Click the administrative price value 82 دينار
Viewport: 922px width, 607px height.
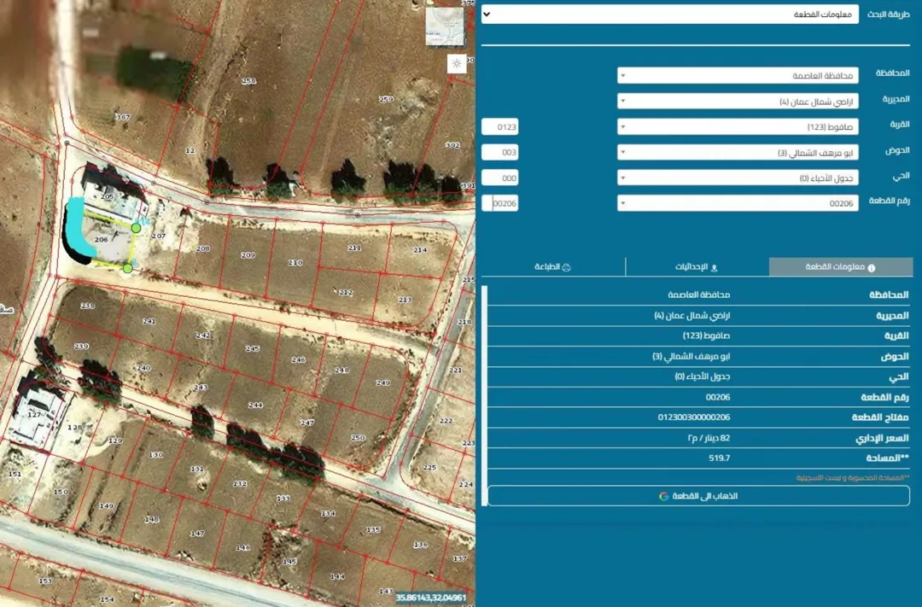point(709,438)
